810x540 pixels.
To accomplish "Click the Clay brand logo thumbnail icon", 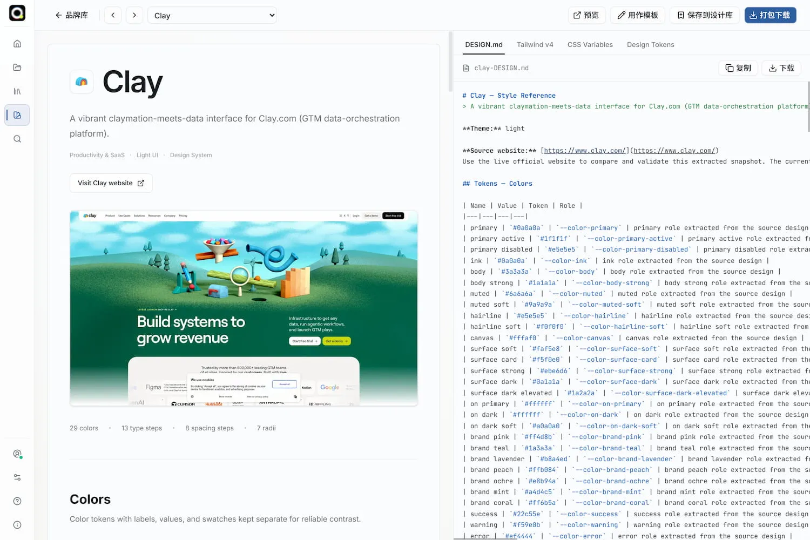I will click(x=82, y=82).
